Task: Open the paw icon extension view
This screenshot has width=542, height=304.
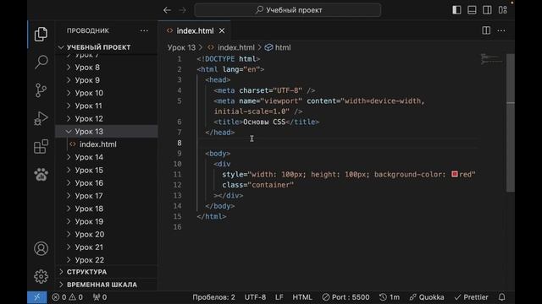Action: click(41, 175)
